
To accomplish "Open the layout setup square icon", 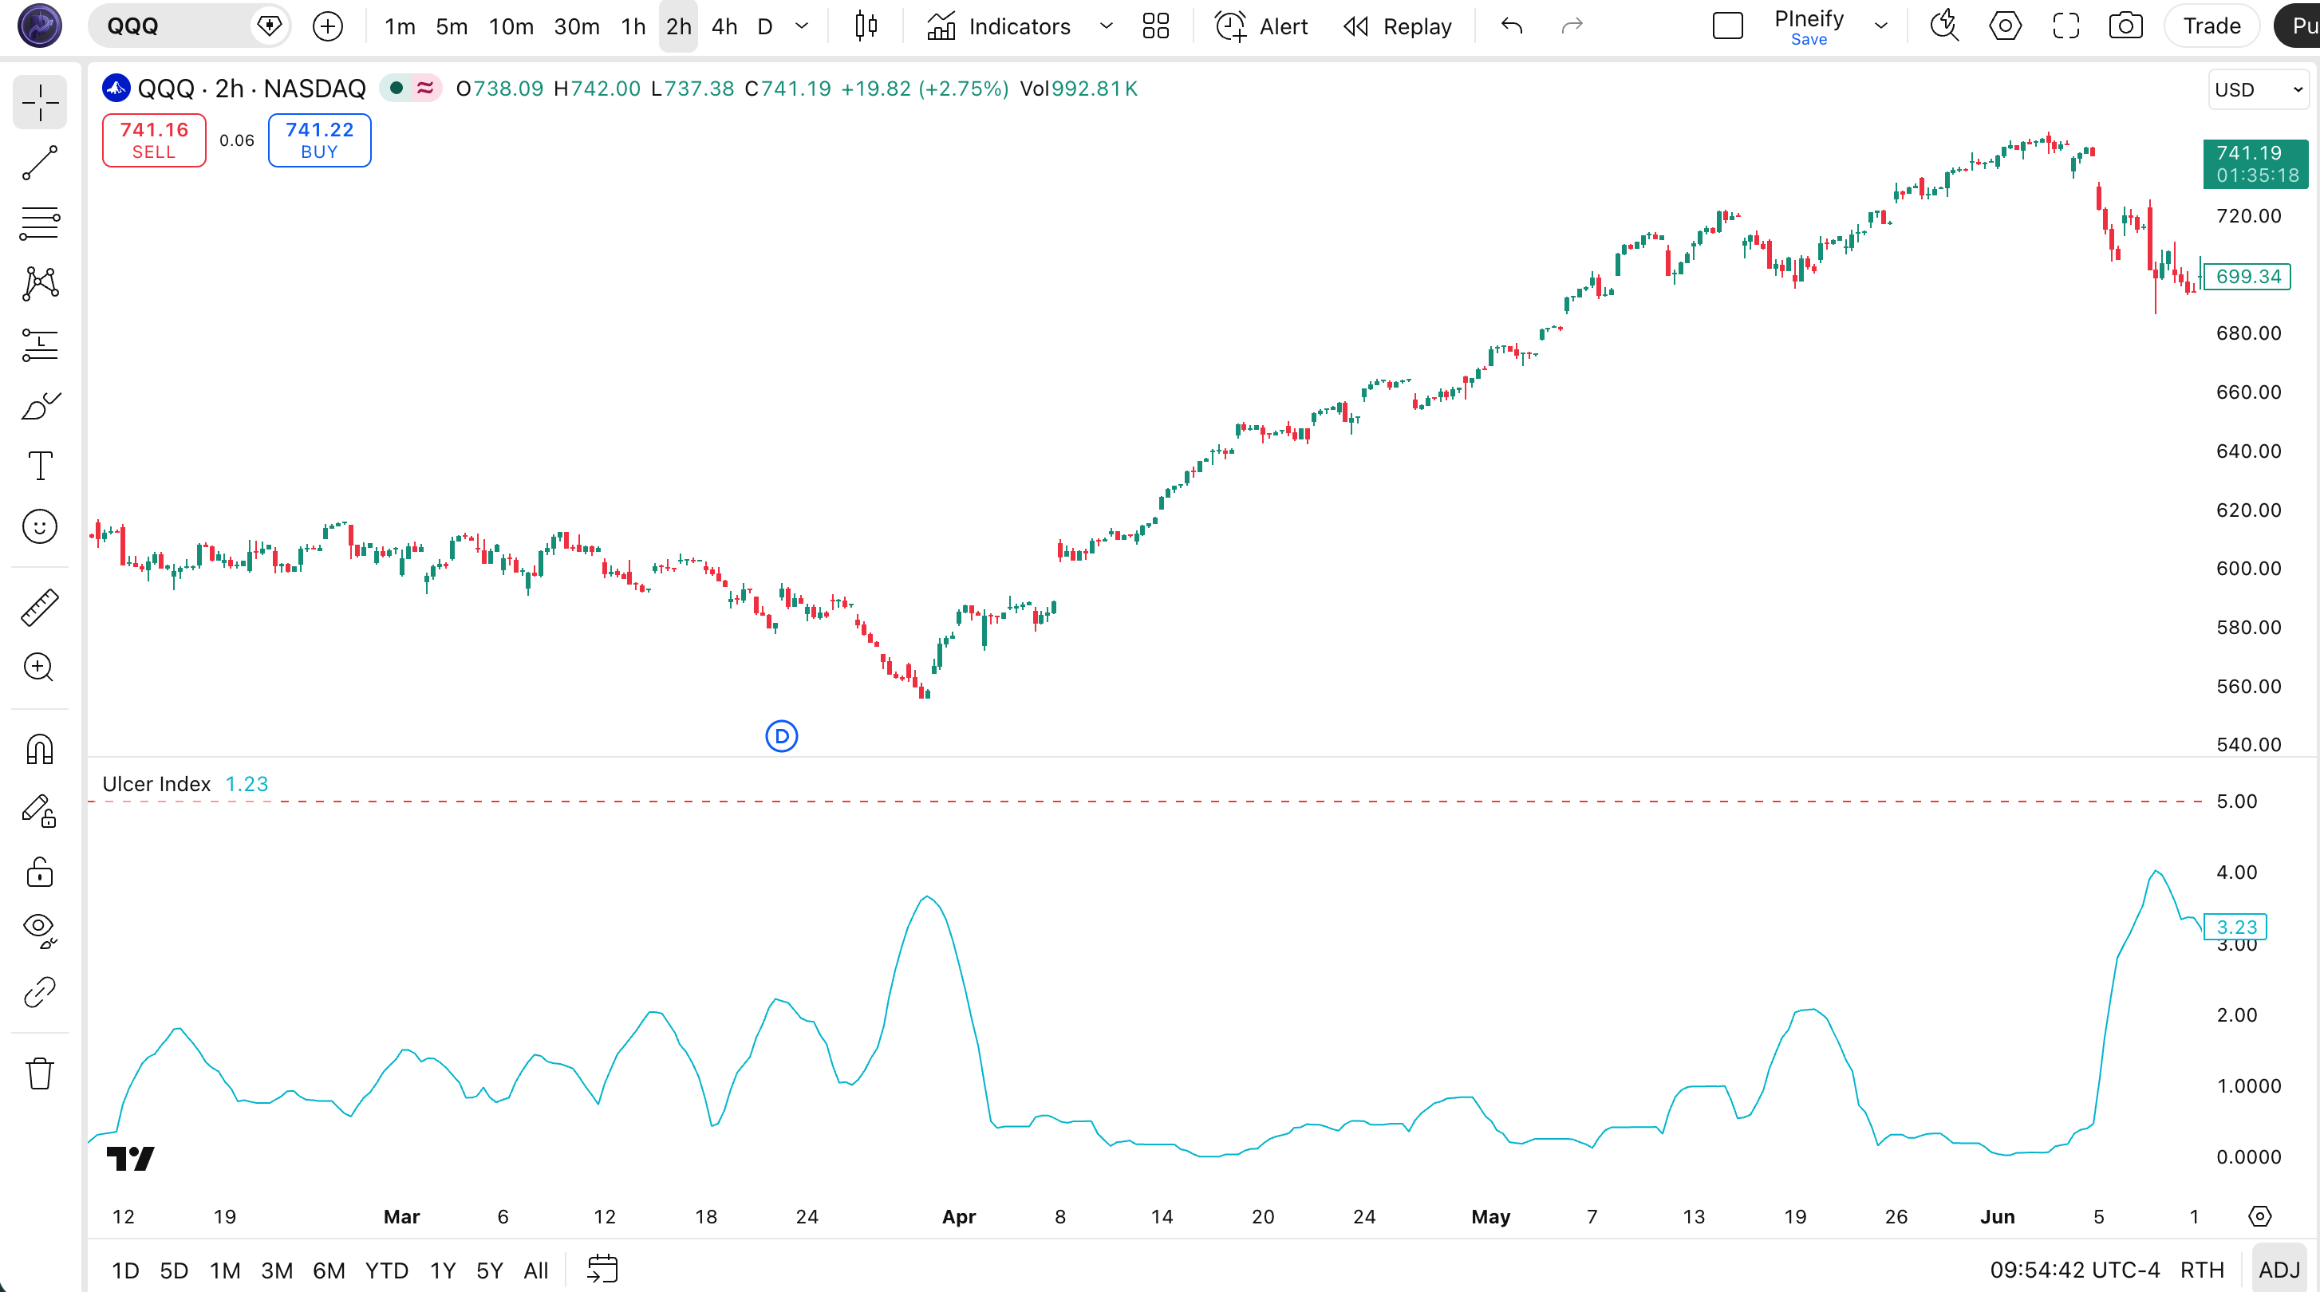I will pyautogui.click(x=1727, y=26).
